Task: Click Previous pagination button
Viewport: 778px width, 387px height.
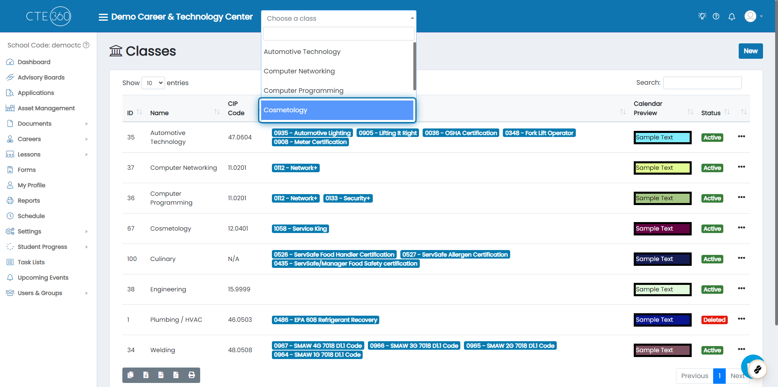Action: (695, 376)
